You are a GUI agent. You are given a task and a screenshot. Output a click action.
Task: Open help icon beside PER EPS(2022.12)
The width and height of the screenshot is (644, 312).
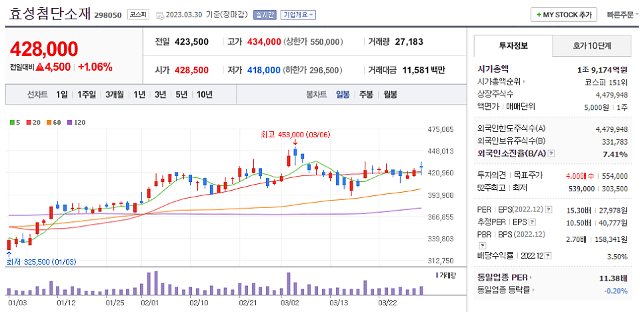[549, 210]
